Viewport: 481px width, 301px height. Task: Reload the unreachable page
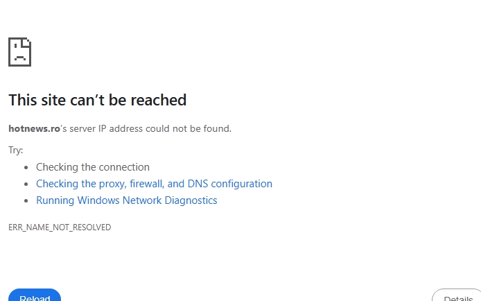35,295
